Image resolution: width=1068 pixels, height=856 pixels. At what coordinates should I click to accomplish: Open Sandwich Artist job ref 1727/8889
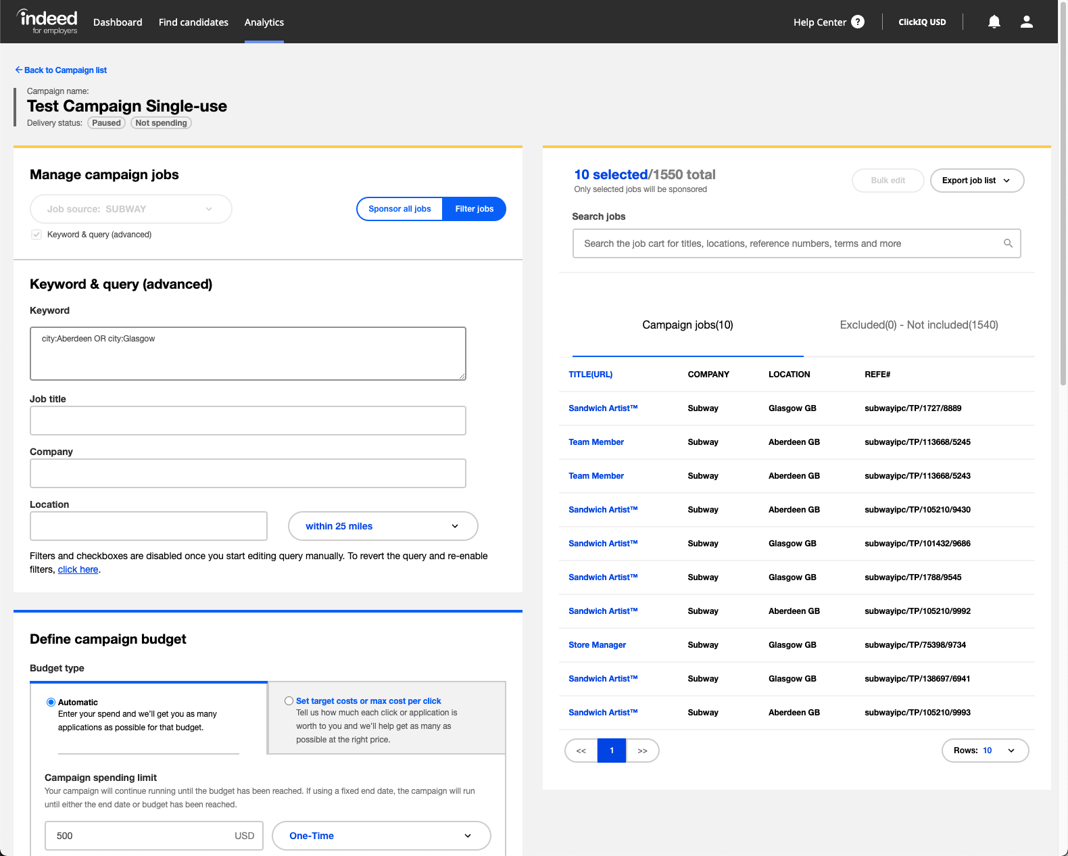pyautogui.click(x=603, y=408)
